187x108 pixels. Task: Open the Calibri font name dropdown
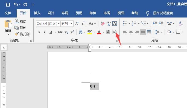[x=59, y=24]
